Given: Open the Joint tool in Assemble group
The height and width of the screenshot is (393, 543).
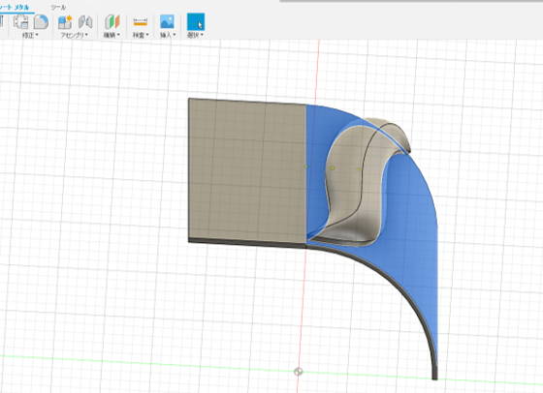Looking at the screenshot, I should (85, 21).
